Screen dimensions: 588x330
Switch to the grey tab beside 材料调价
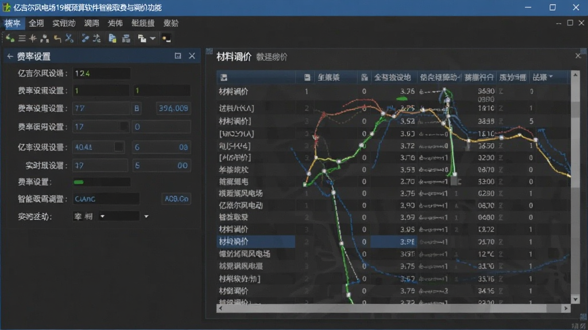click(x=272, y=57)
